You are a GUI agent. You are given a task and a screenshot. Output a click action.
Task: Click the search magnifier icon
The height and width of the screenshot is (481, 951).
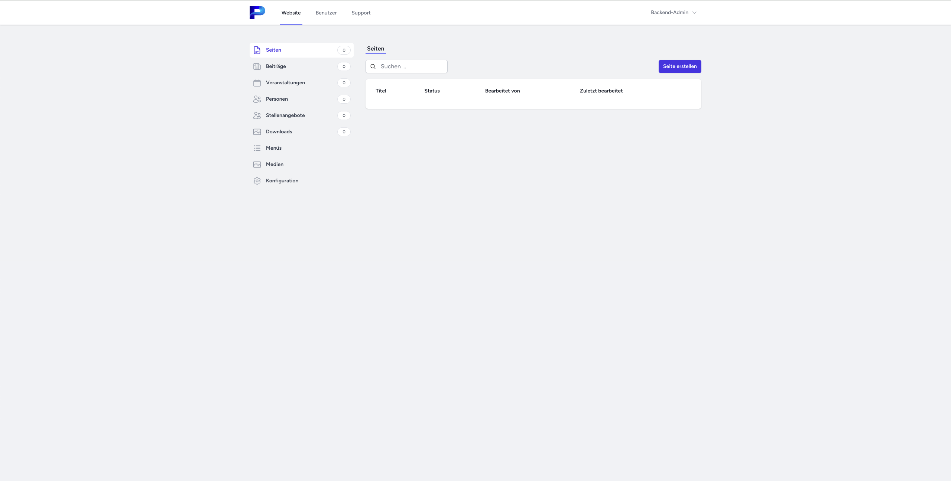tap(373, 66)
